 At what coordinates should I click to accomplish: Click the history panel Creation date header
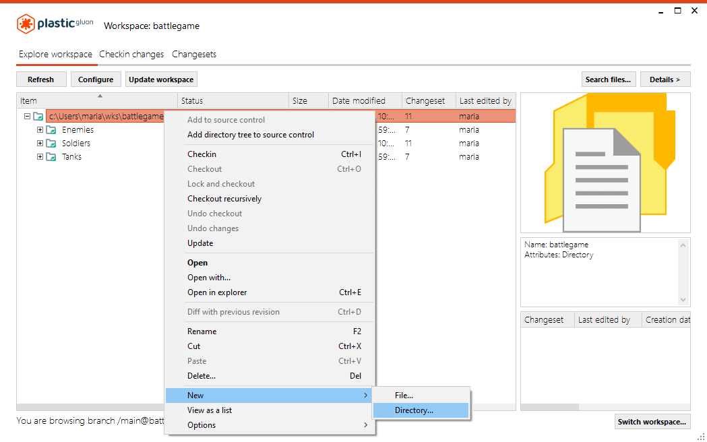[666, 319]
